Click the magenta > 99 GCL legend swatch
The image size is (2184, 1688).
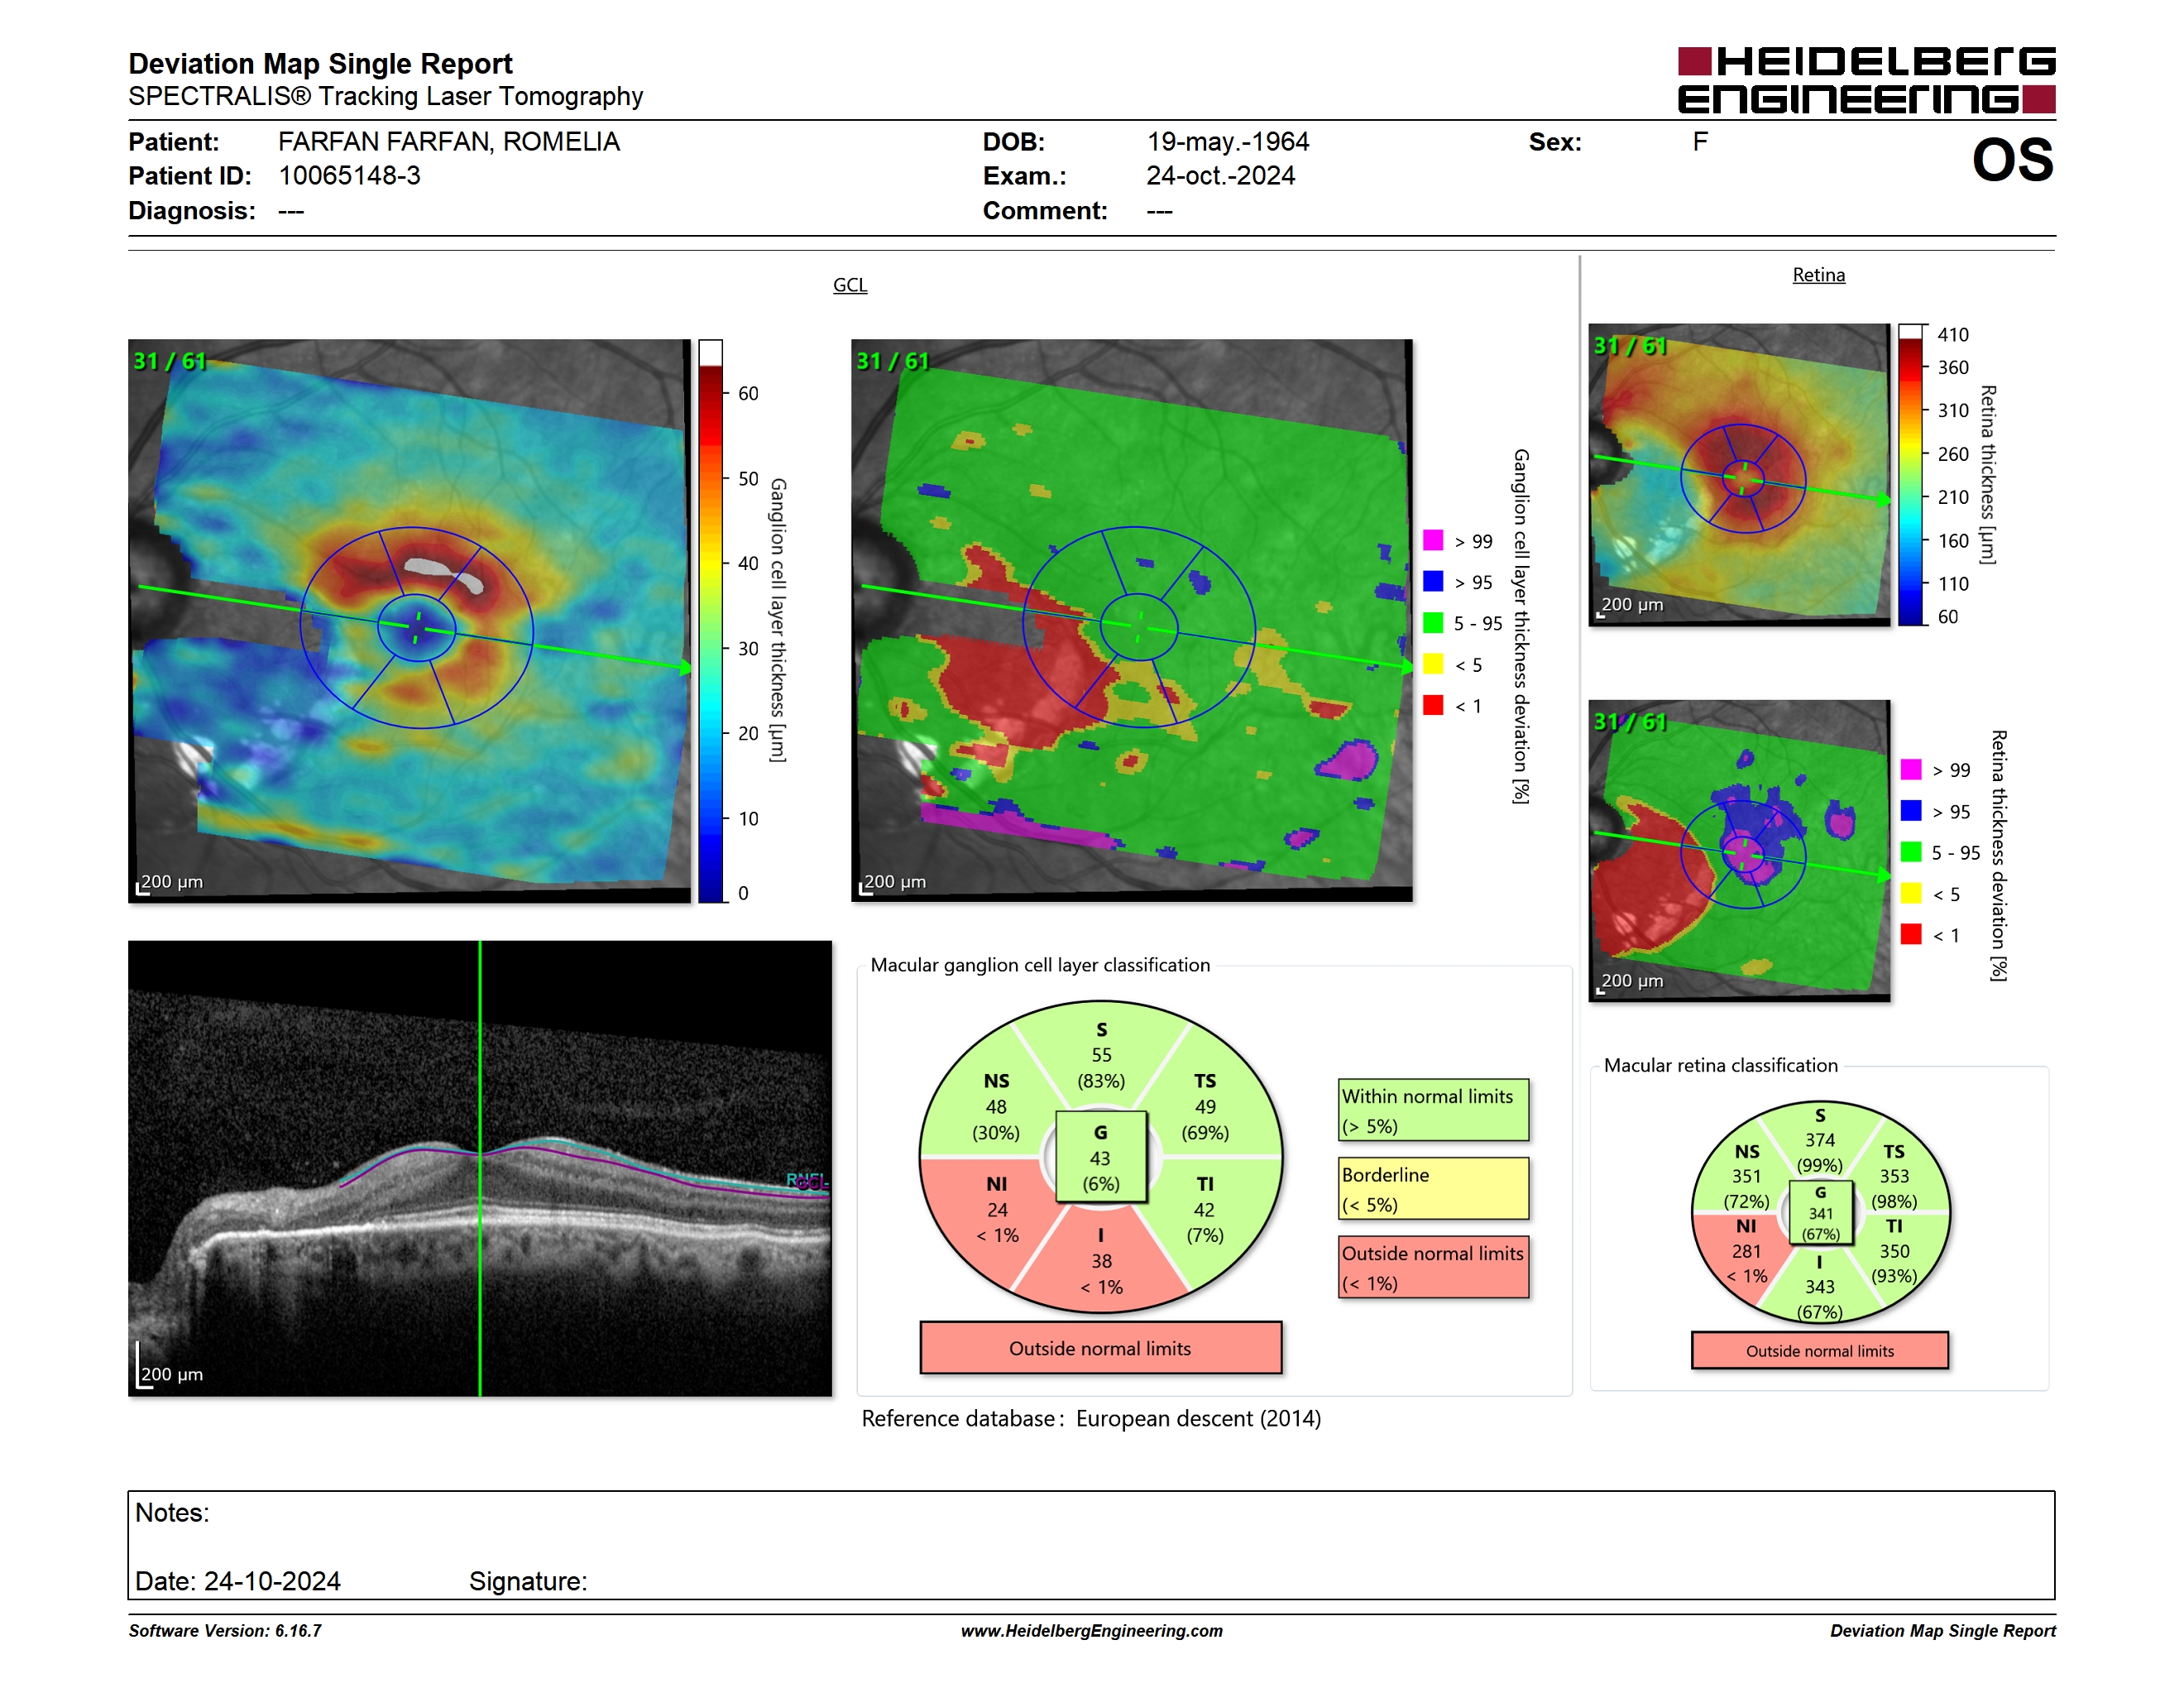[1433, 540]
